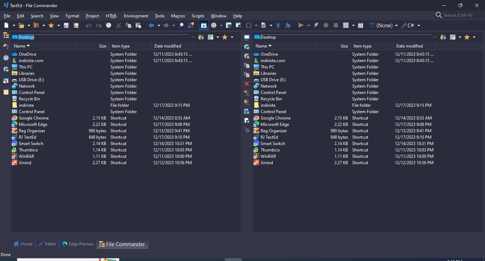
Task: Expand the New File dropdown arrow
Action: pos(14,26)
